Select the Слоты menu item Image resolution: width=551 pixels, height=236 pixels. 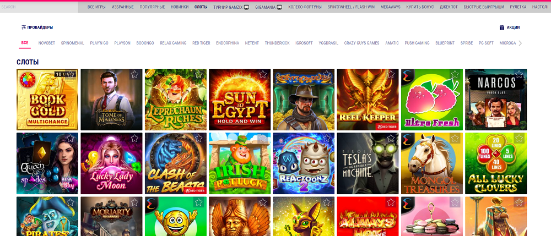click(201, 7)
